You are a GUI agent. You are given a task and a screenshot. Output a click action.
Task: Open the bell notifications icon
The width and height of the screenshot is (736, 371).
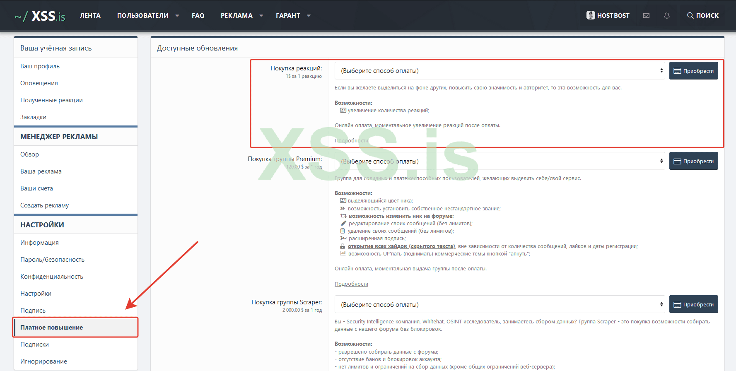click(x=667, y=15)
